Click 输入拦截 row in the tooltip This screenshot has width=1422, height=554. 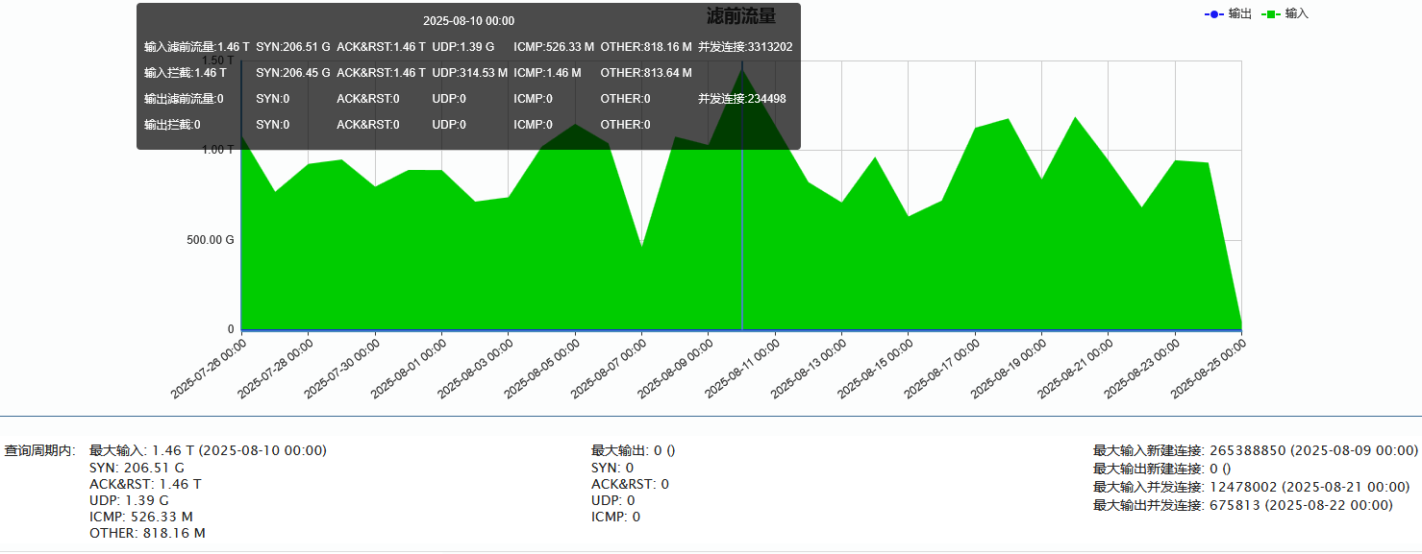186,73
